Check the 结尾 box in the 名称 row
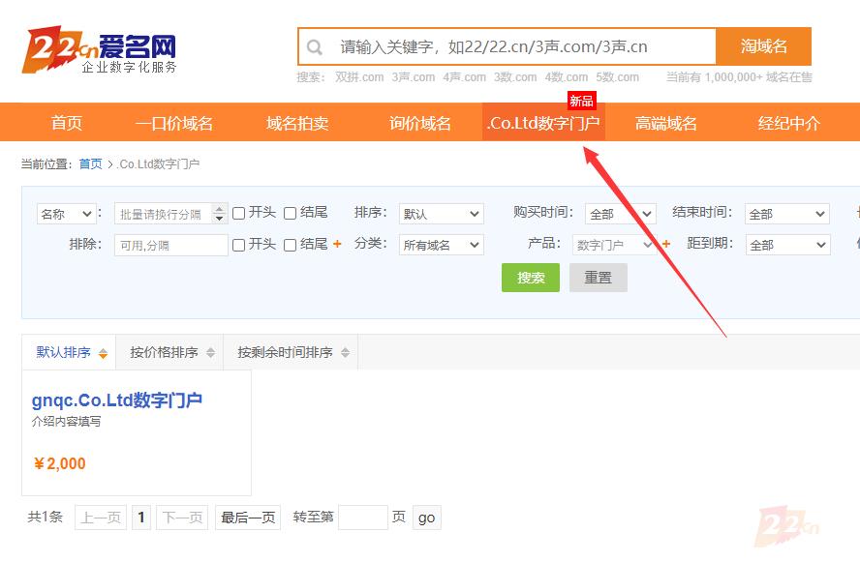860x563 pixels. (x=291, y=213)
